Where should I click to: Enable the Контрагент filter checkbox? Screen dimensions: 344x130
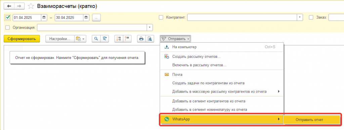(161, 17)
